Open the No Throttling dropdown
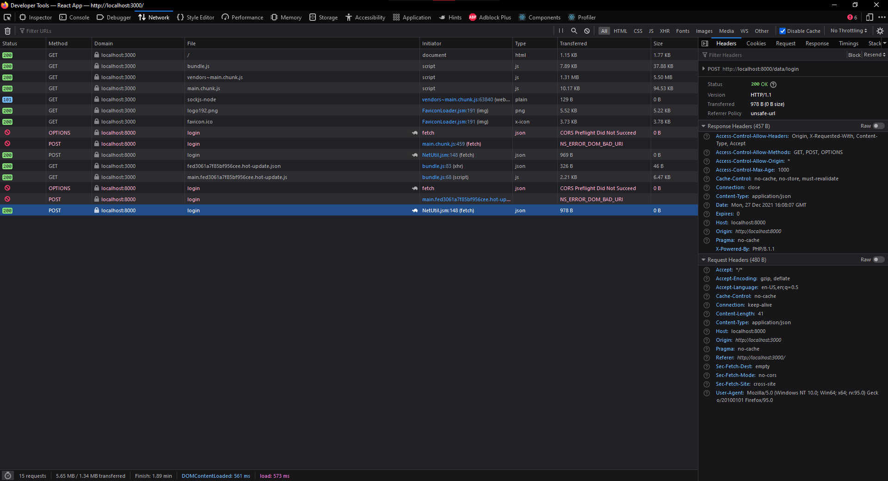The width and height of the screenshot is (888, 481). [849, 31]
